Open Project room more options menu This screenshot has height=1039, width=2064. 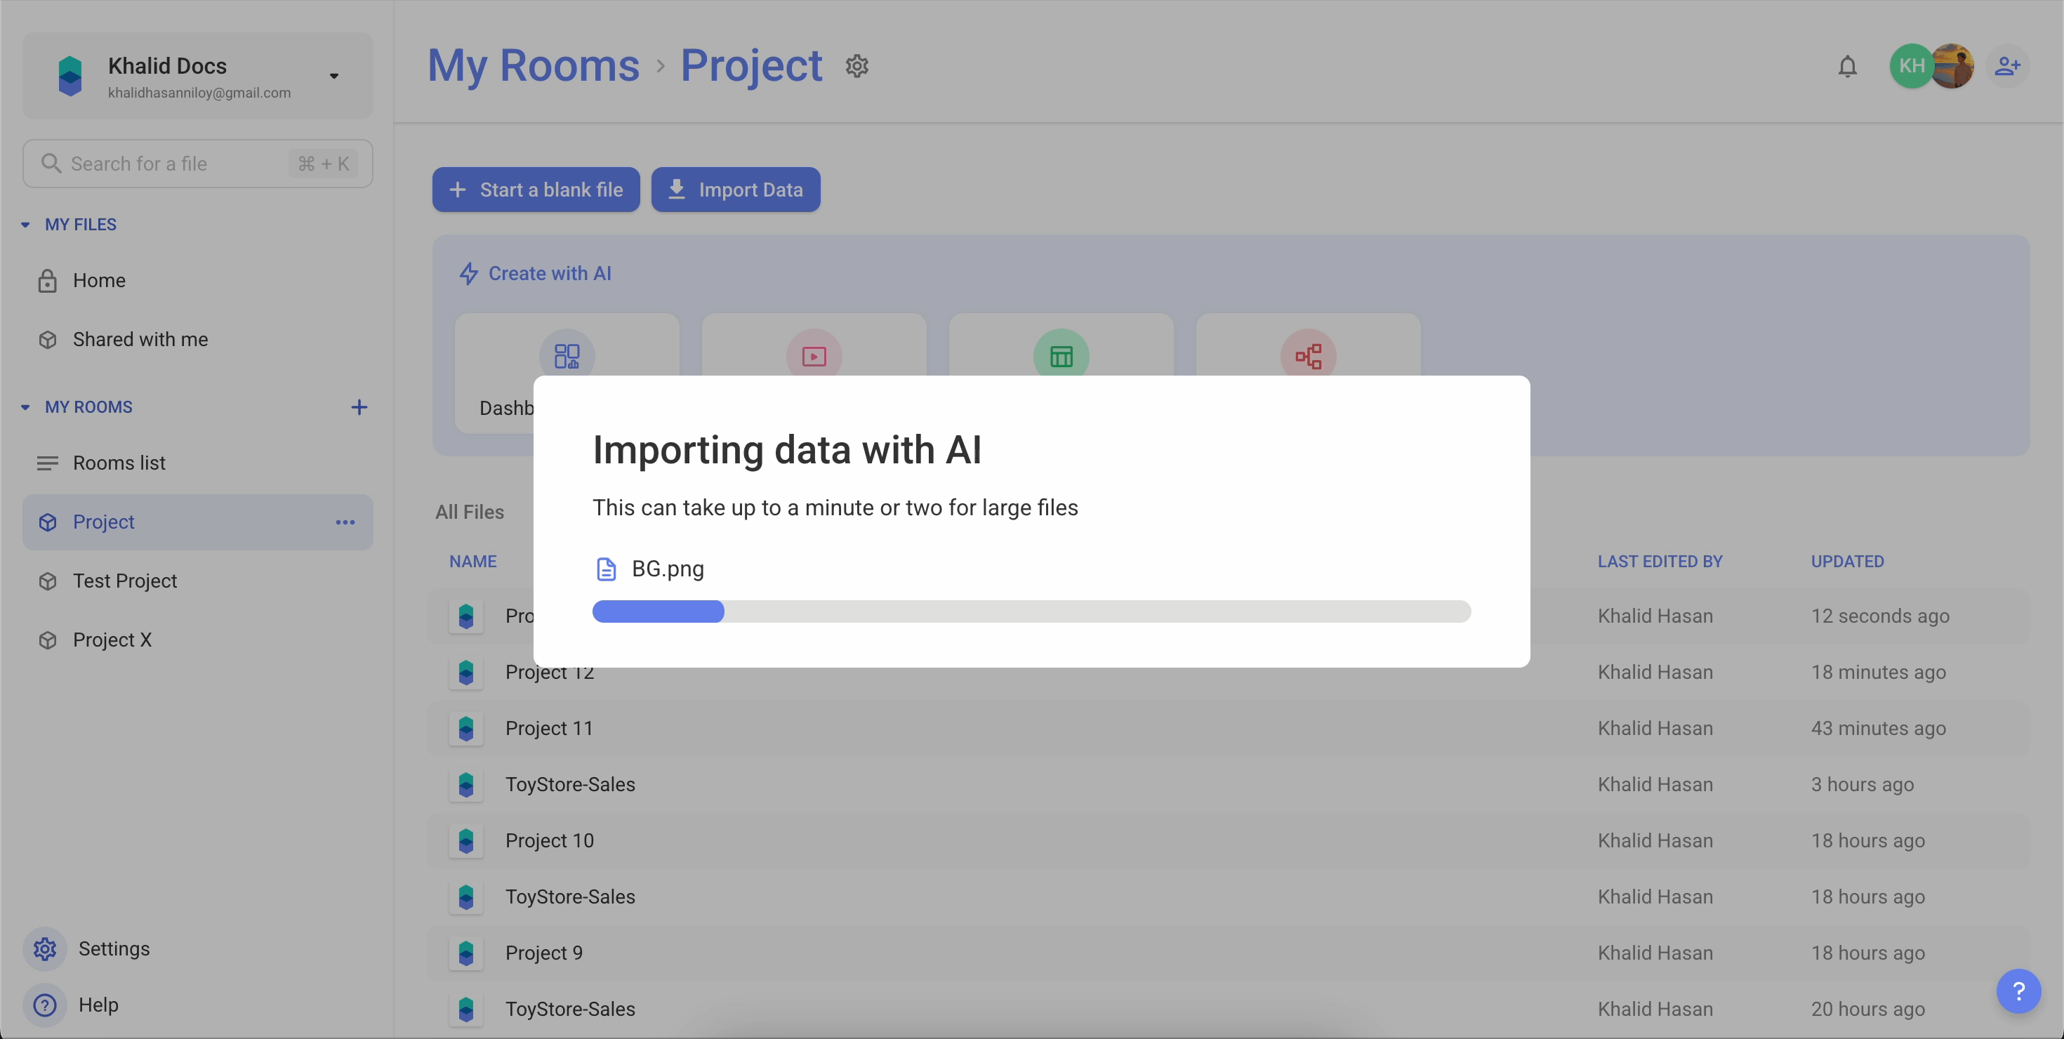345,522
